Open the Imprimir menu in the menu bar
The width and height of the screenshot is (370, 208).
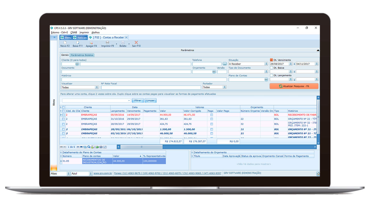tap(84, 32)
